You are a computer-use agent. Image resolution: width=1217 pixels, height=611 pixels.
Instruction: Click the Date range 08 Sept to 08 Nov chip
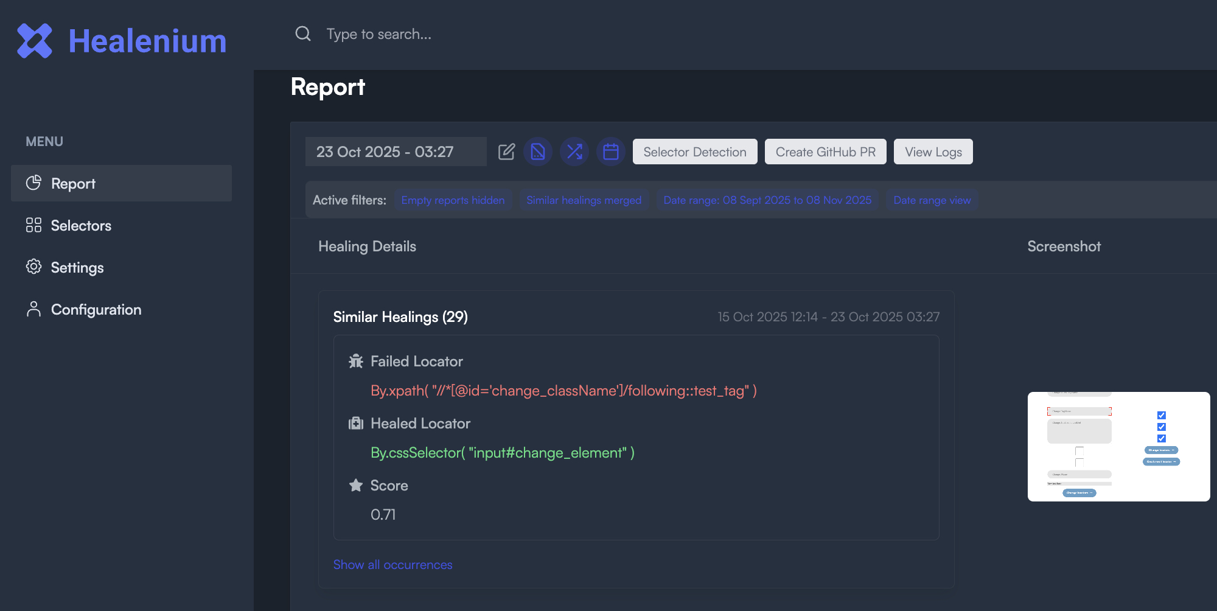[767, 200]
